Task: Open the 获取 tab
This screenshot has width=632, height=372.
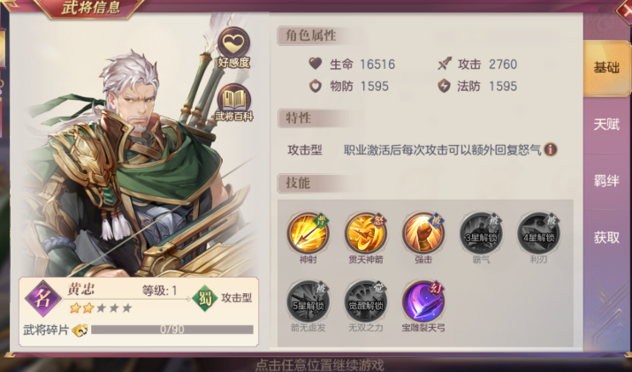Action: click(606, 238)
